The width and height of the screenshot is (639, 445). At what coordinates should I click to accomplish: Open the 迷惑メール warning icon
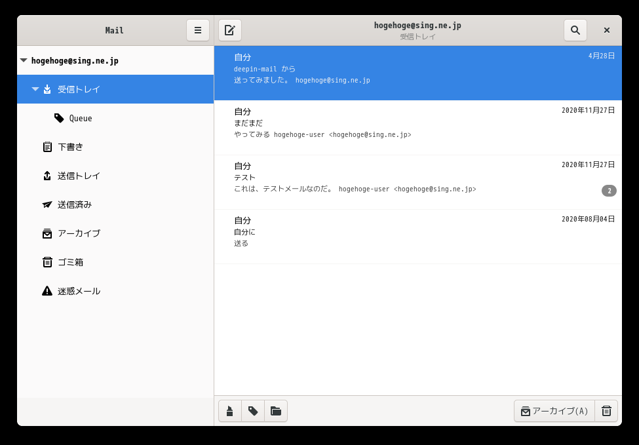[x=47, y=291]
